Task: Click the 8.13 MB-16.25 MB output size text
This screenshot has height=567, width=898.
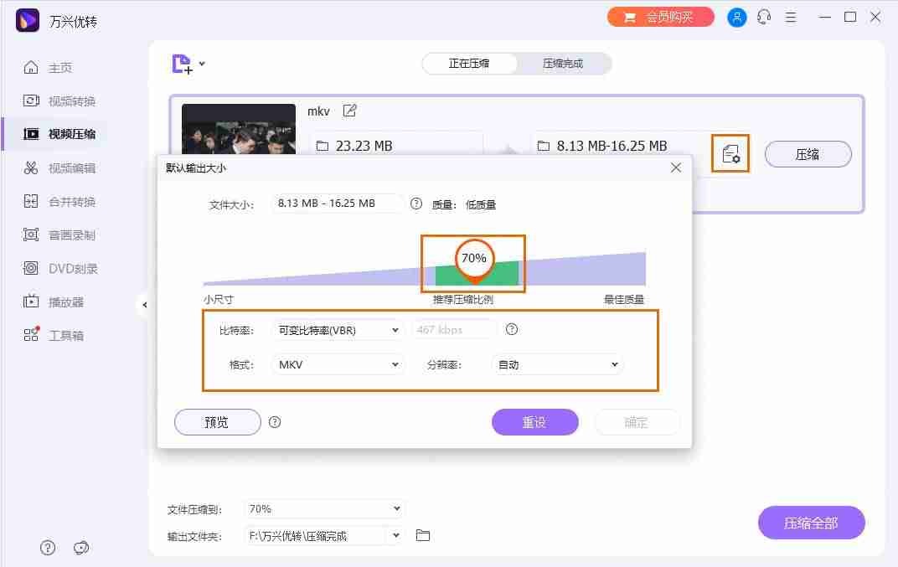Action: (612, 146)
